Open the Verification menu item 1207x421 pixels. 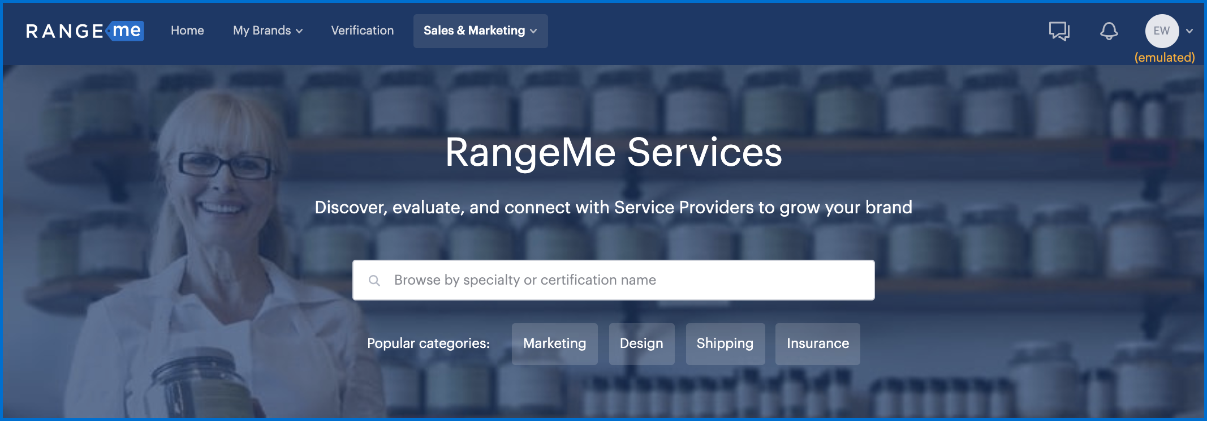(363, 31)
